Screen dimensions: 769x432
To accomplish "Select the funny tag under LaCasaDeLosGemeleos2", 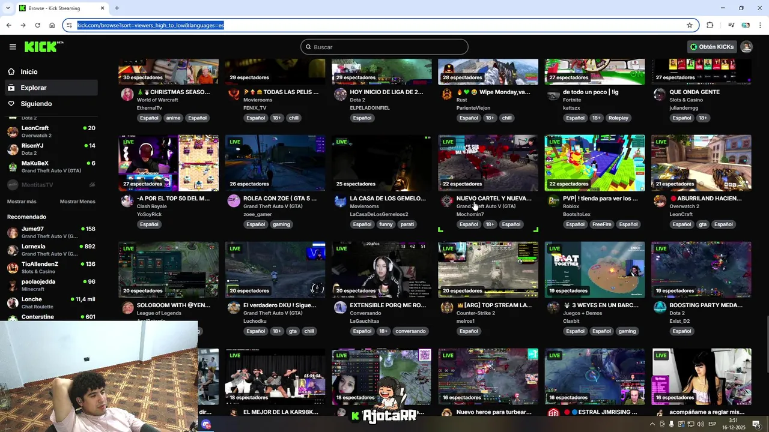I will click(x=386, y=224).
